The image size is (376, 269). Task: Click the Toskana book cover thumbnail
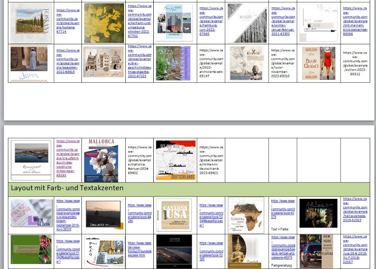click(x=31, y=23)
